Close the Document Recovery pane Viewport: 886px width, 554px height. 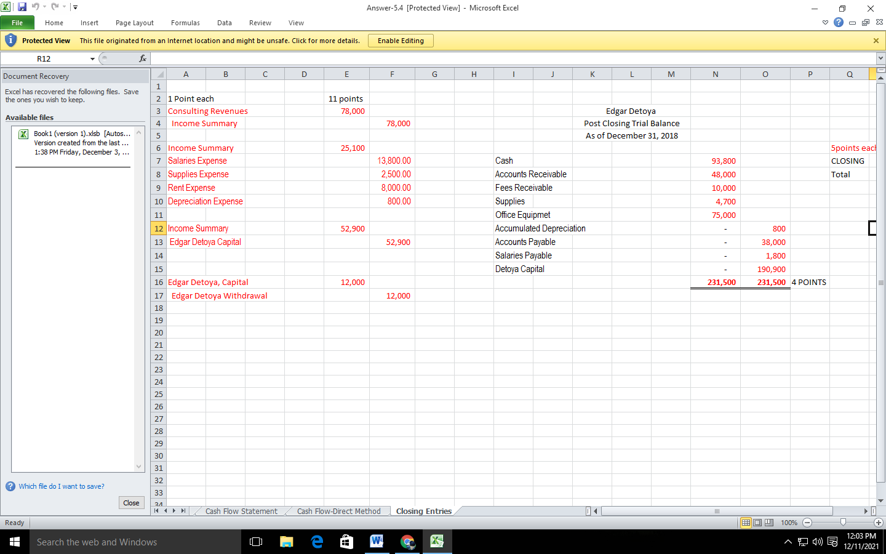[x=131, y=503]
